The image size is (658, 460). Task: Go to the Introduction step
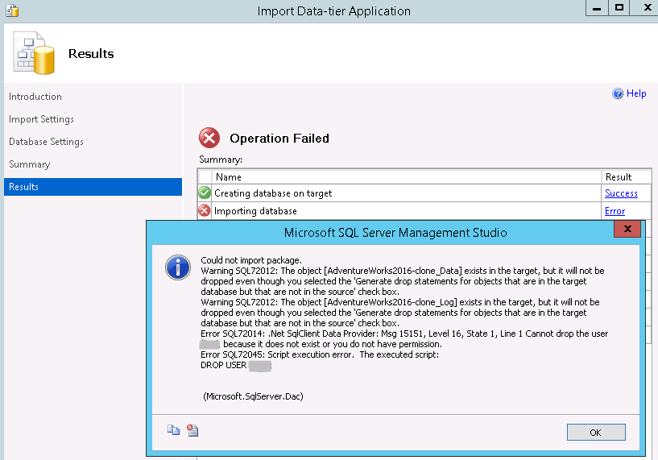point(35,97)
